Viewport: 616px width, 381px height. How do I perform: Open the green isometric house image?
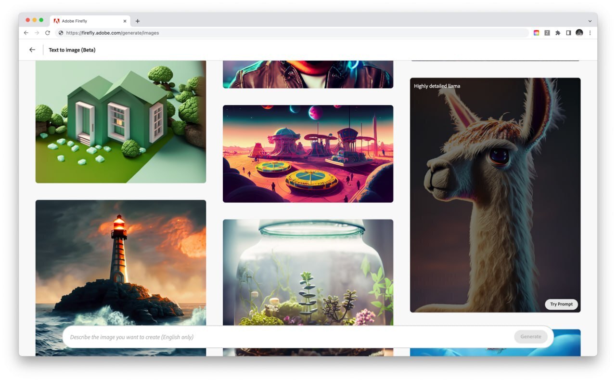point(120,121)
